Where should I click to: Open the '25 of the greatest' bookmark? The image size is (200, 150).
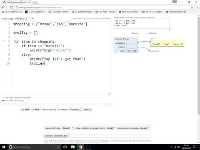35,12
